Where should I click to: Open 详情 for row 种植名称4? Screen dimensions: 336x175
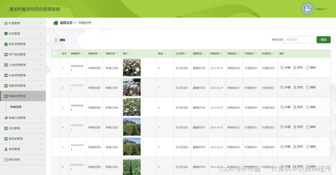point(285,146)
